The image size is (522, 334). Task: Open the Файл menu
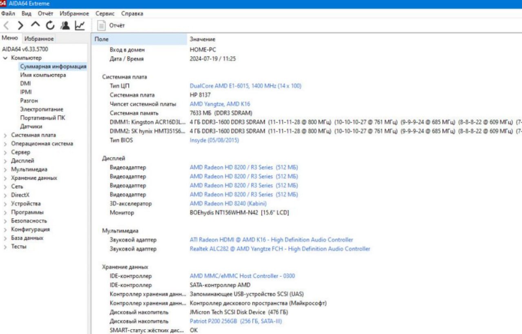(x=8, y=13)
